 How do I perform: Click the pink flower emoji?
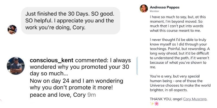(x=156, y=104)
